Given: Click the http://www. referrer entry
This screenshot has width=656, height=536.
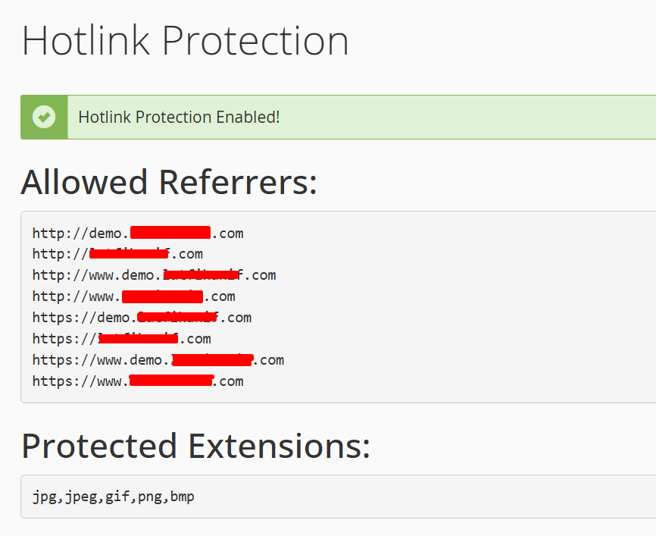Looking at the screenshot, I should click(x=134, y=296).
